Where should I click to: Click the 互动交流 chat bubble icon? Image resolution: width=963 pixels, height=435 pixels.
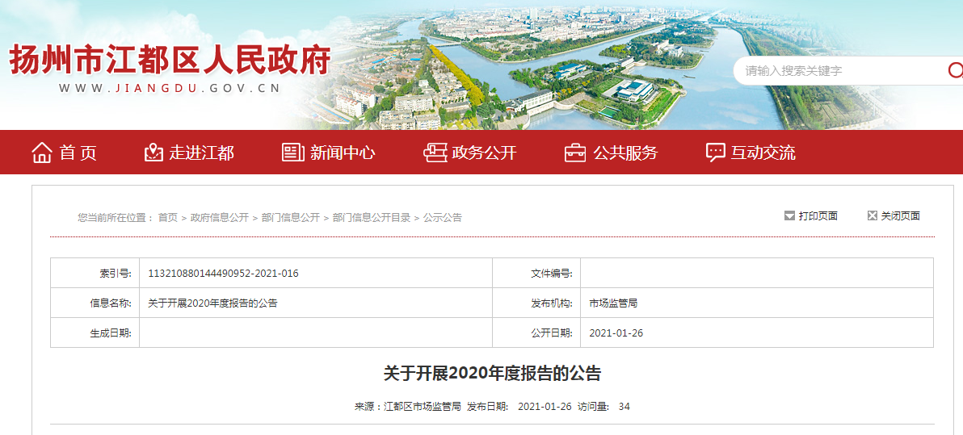715,153
